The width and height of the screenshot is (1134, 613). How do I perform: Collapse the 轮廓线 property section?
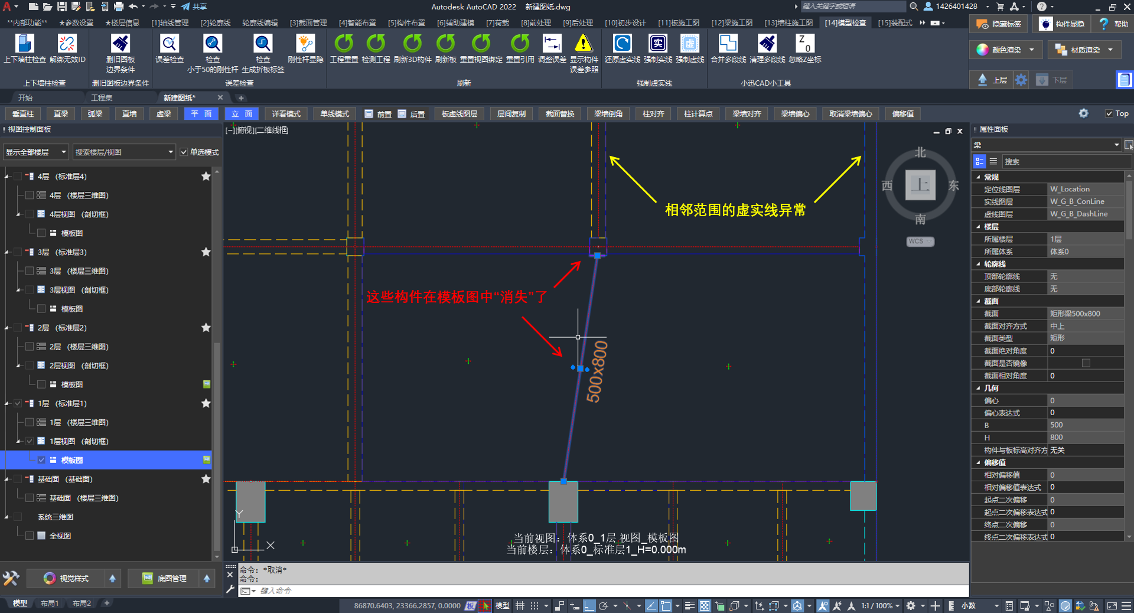coord(978,264)
